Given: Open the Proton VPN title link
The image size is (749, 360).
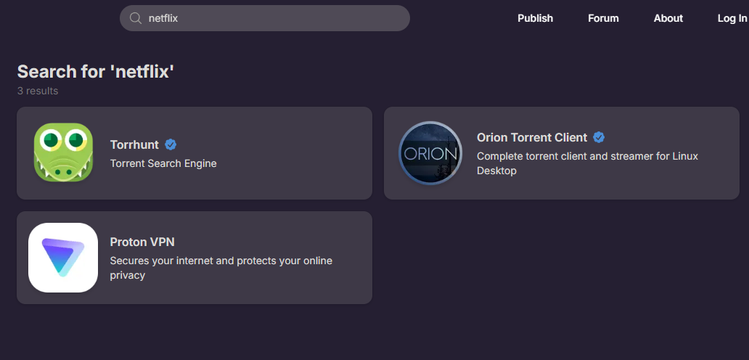Looking at the screenshot, I should [x=142, y=242].
